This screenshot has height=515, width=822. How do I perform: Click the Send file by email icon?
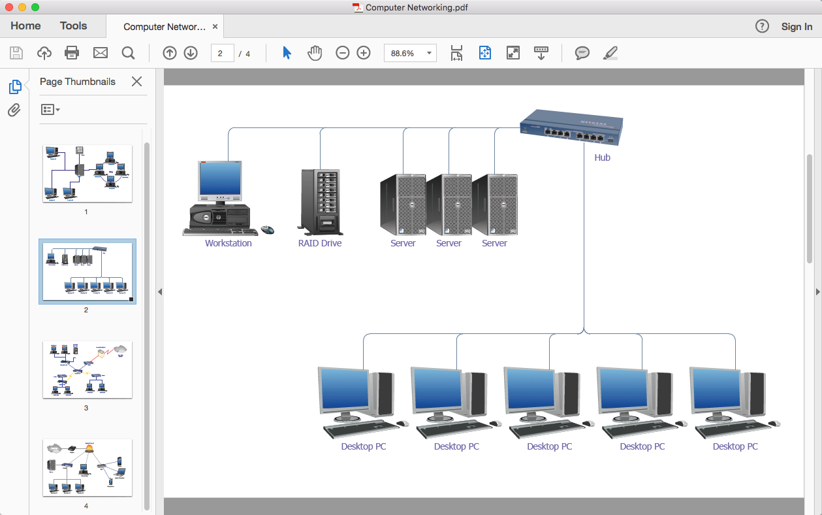[x=100, y=53]
